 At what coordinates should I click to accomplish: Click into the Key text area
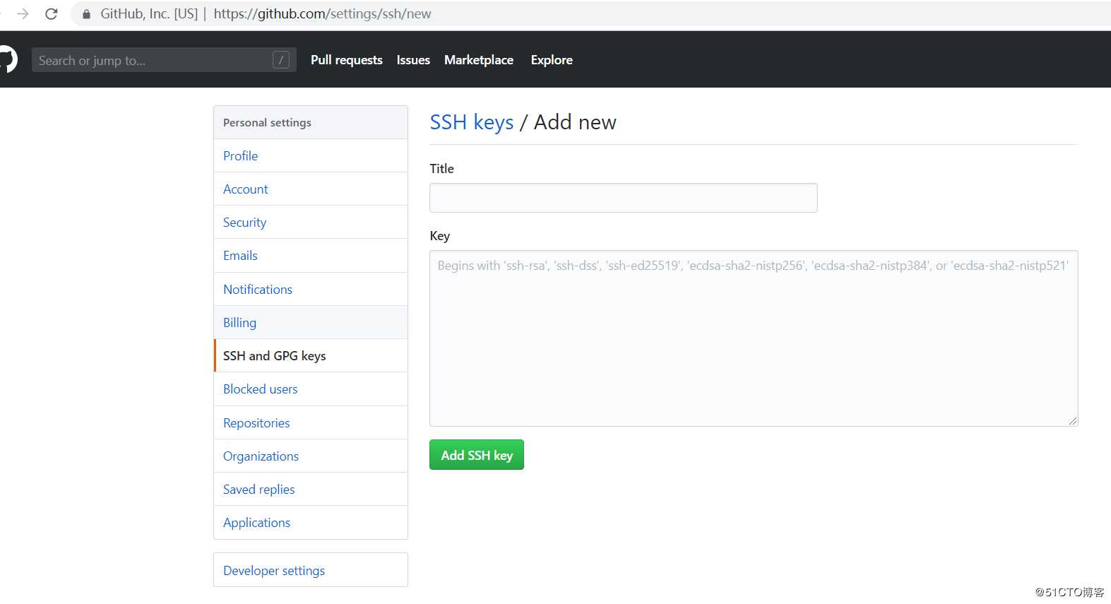754,338
